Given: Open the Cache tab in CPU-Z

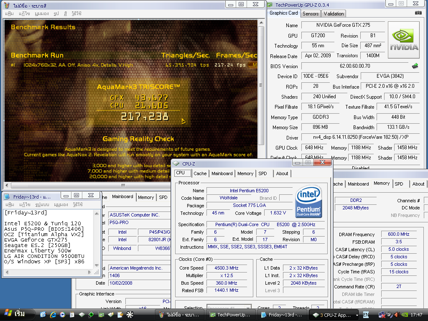Looking at the screenshot, I should point(200,173).
